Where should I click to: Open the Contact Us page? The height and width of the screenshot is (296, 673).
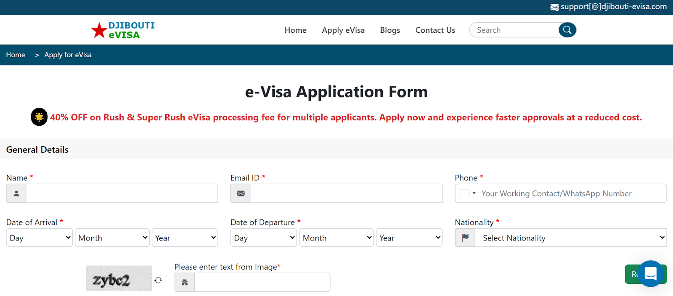point(435,30)
